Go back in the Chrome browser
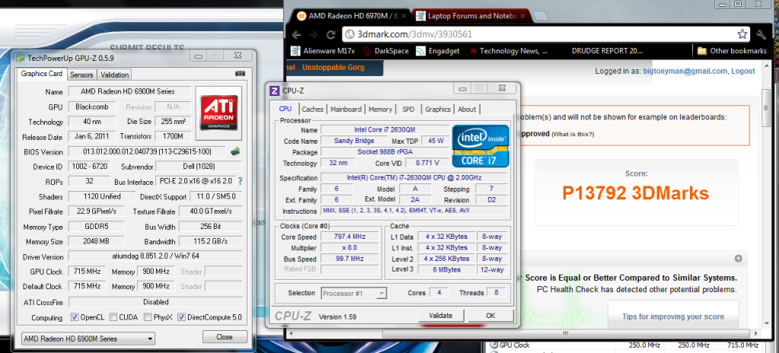This screenshot has width=779, height=353. point(296,35)
